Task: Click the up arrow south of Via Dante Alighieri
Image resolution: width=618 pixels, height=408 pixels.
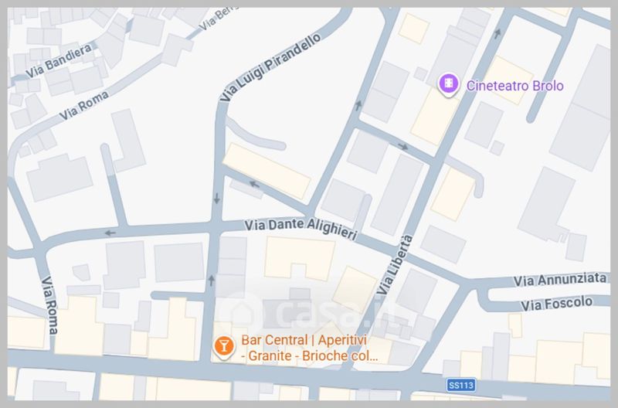Action: (212, 280)
